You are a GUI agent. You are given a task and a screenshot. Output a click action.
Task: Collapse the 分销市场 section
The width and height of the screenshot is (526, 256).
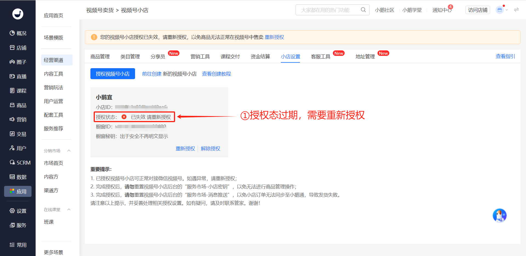(69, 151)
